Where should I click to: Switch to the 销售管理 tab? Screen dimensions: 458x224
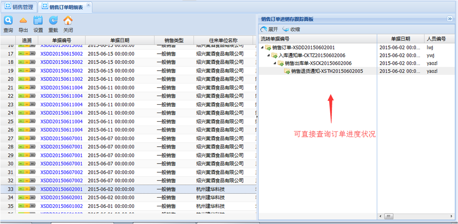coord(19,7)
